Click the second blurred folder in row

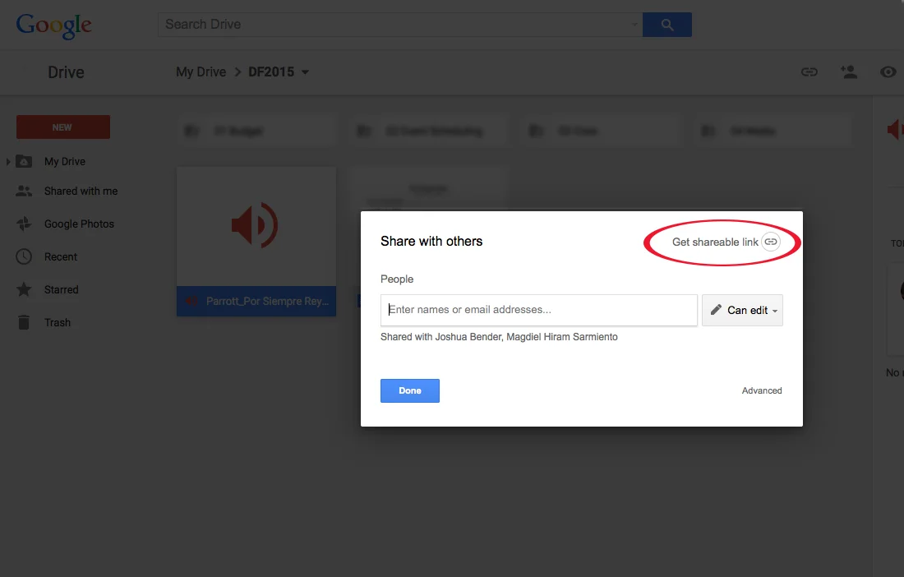428,132
